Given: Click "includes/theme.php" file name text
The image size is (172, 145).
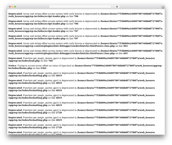Looking at the screenshot, I should pos(20,68).
